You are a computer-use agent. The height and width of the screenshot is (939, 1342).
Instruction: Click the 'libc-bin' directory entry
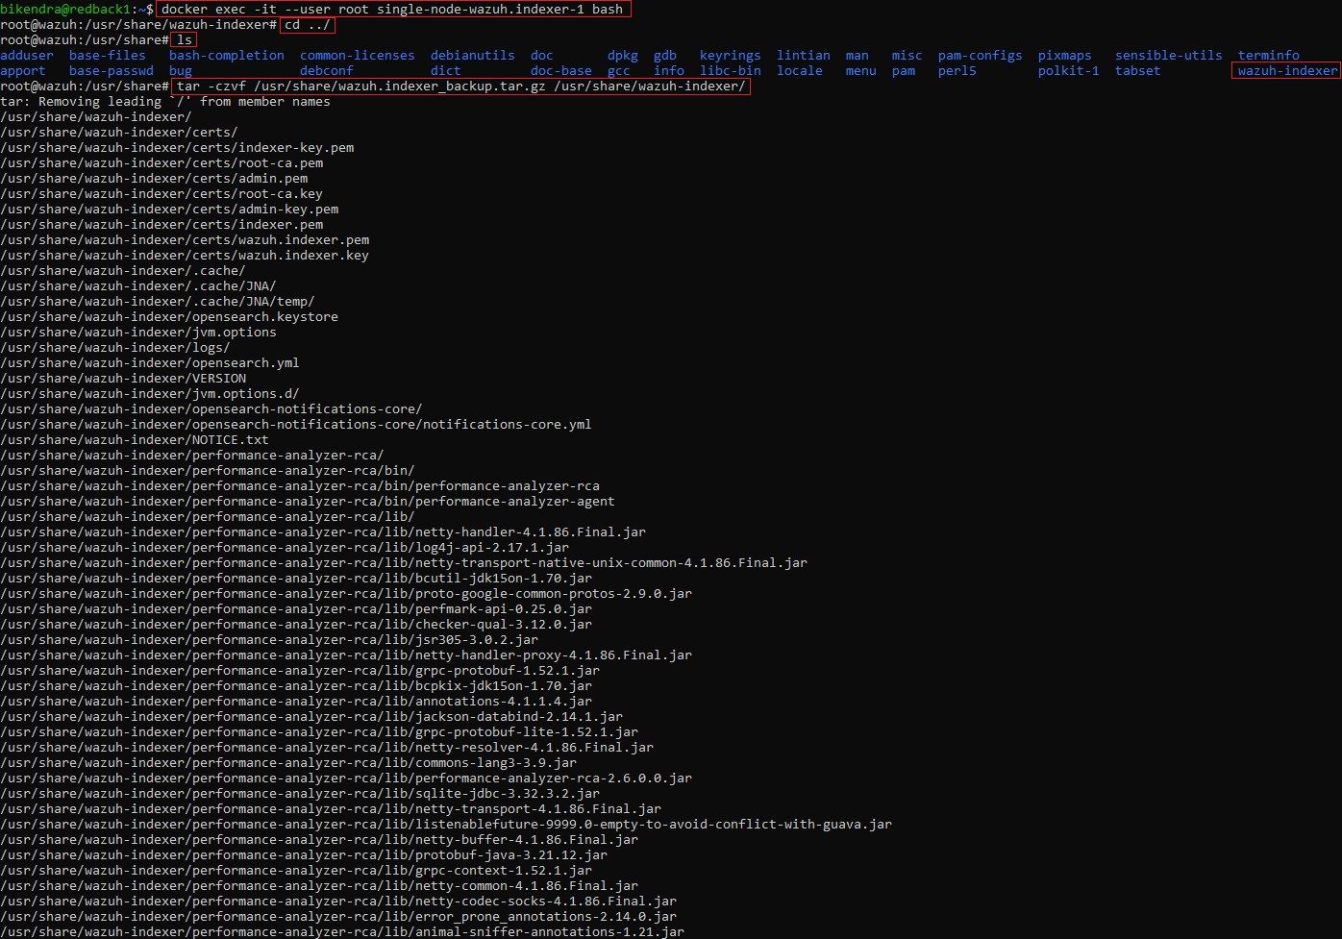point(731,71)
